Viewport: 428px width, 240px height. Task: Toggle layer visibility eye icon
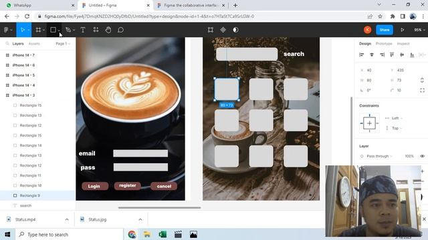tap(422, 156)
